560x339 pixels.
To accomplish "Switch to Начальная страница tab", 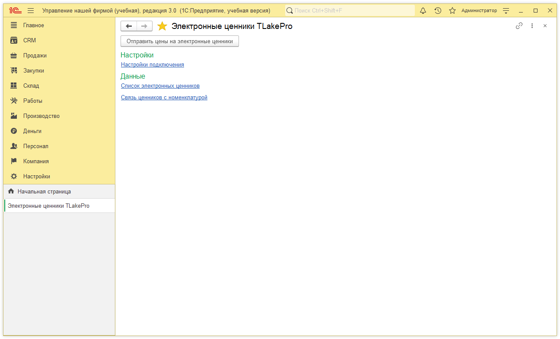I will 44,191.
